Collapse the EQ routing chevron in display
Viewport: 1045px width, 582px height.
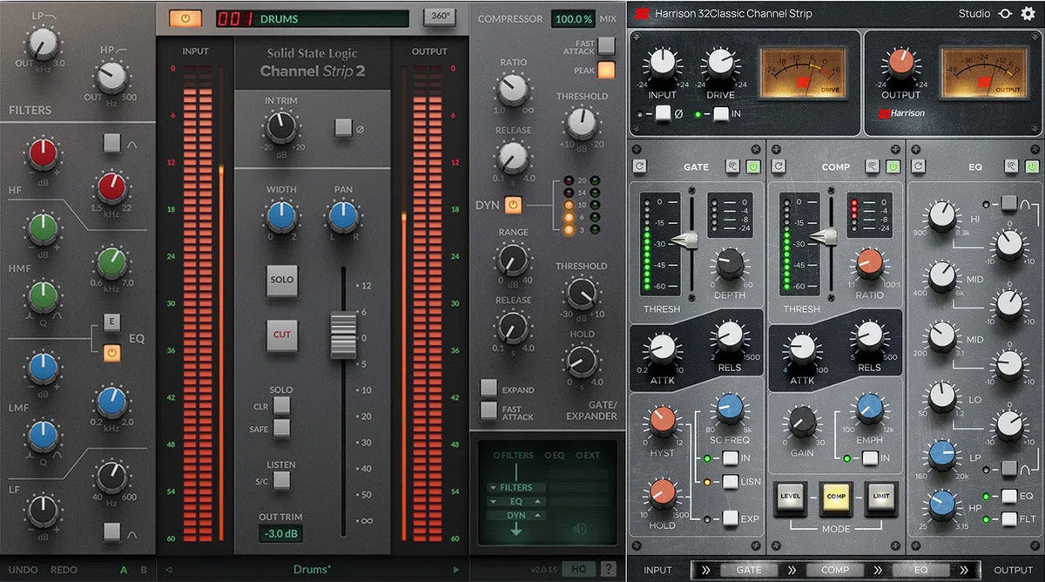pyautogui.click(x=493, y=502)
